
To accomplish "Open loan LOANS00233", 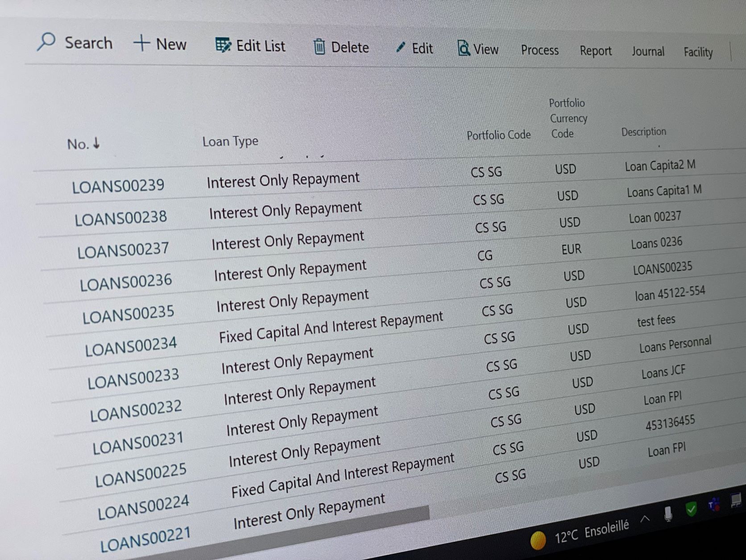I will coord(133,379).
